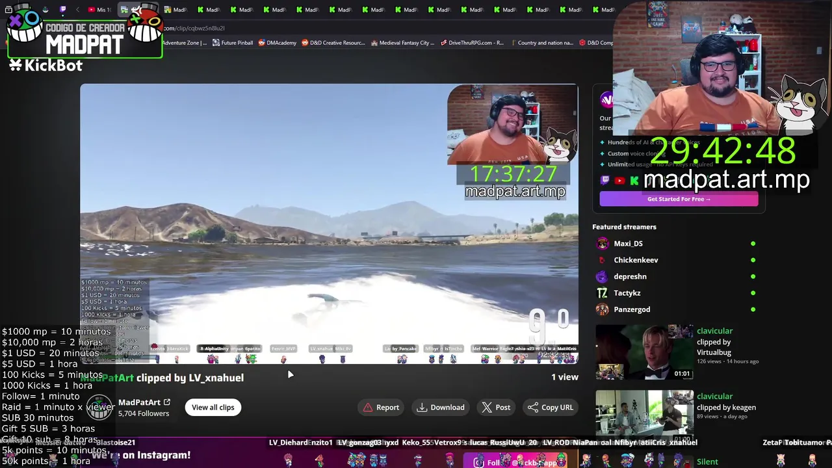Click Get Started For Free button
Screen dimensions: 832x468
pos(679,199)
